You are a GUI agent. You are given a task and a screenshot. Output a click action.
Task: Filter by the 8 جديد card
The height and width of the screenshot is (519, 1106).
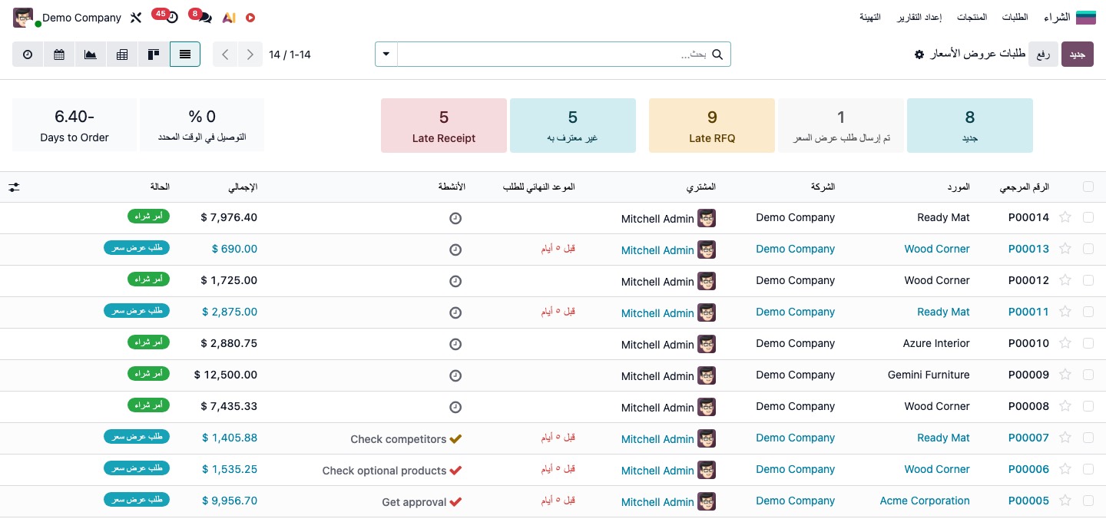pyautogui.click(x=969, y=125)
